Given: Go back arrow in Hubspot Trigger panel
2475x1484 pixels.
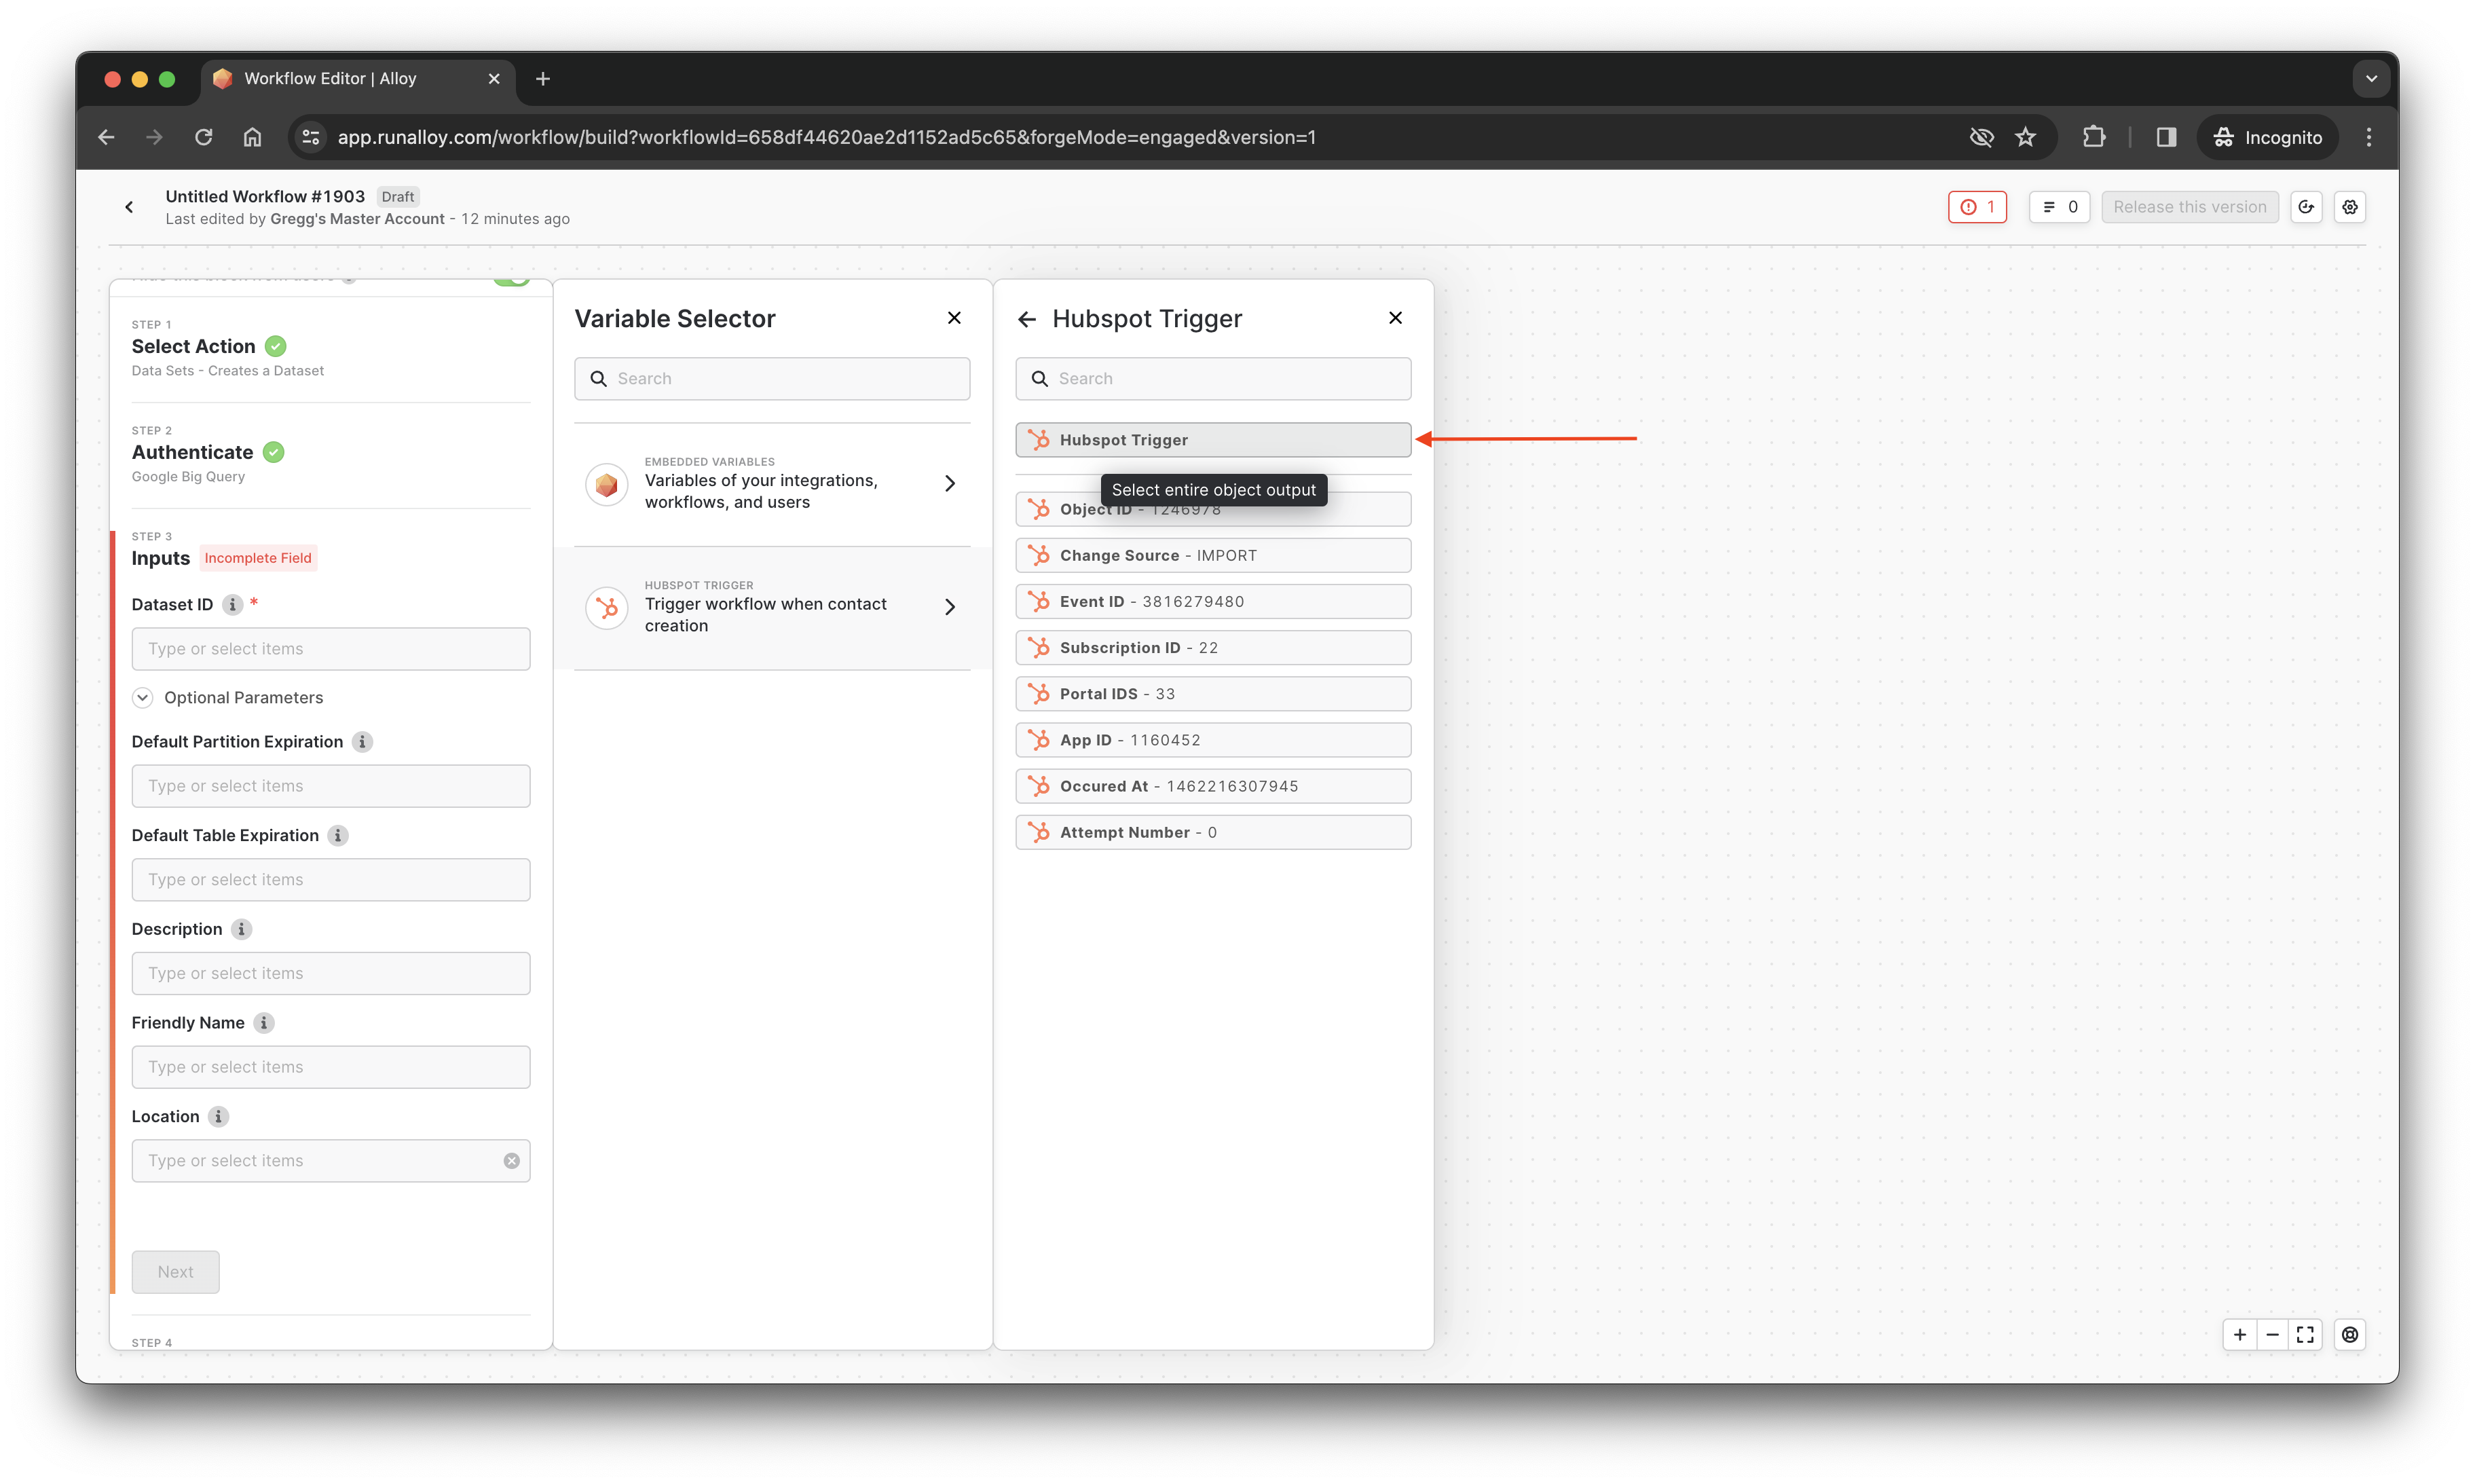Looking at the screenshot, I should 1026,319.
